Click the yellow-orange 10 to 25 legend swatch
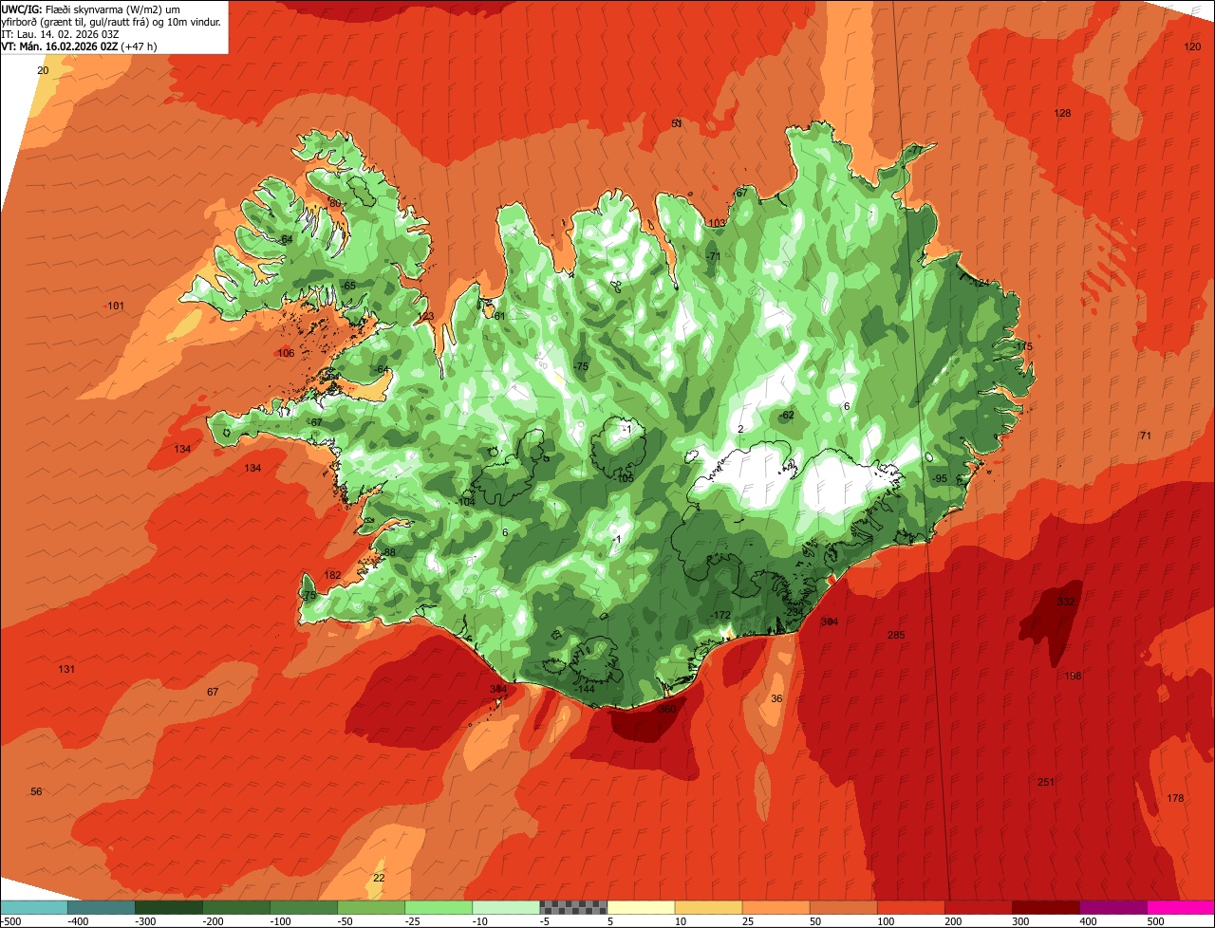This screenshot has width=1215, height=928. 708,907
